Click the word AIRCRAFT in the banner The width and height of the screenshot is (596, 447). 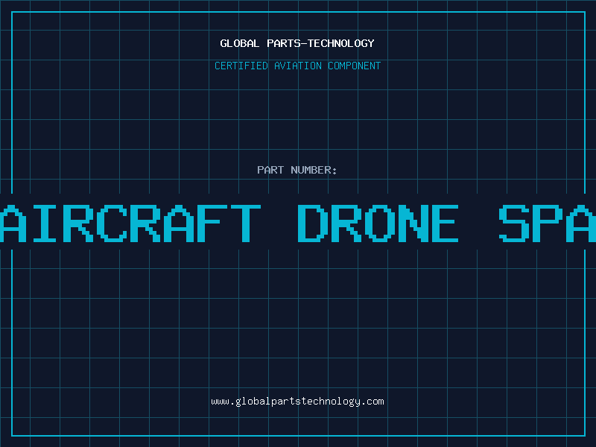coord(130,223)
